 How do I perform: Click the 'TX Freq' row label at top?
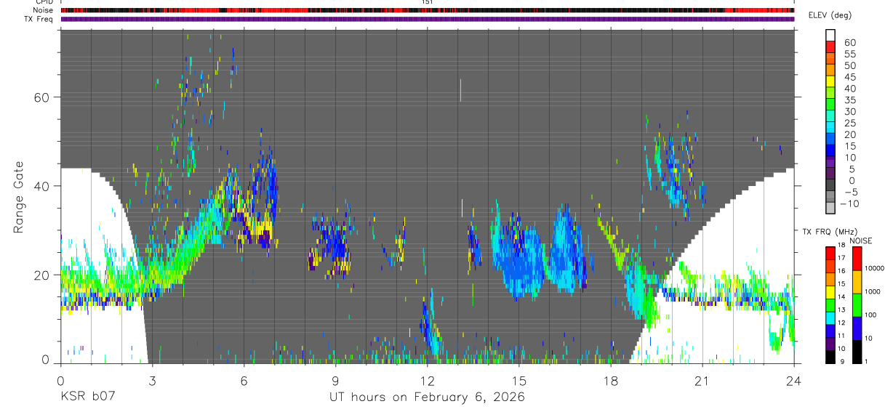point(40,19)
